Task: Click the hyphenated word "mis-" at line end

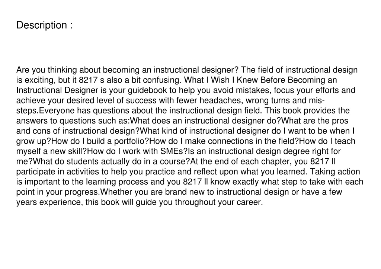Action: tap(317, 100)
